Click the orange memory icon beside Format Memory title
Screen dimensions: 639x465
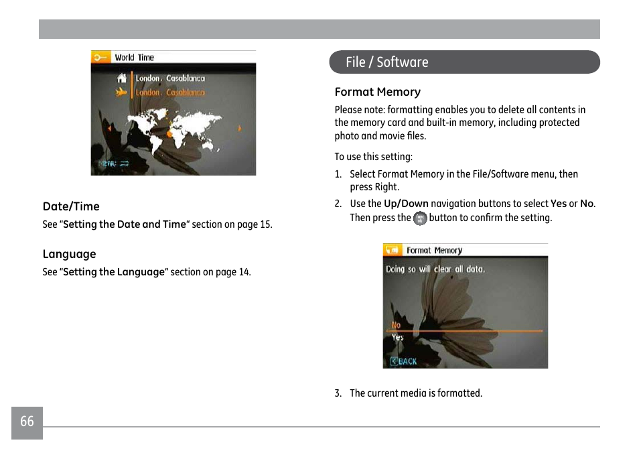[x=393, y=250]
